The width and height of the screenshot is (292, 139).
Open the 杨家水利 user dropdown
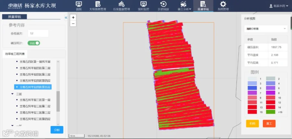coord(279,6)
